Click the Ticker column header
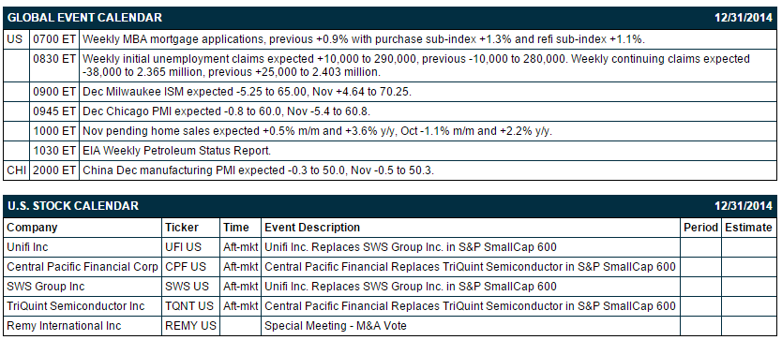This screenshot has width=782, height=340. [182, 228]
